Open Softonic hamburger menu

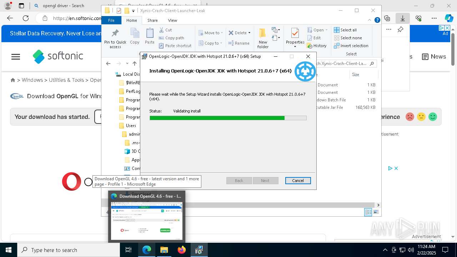16,56
